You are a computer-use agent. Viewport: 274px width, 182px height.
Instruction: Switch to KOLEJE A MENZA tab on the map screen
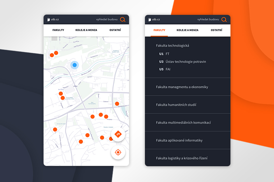click(86, 30)
